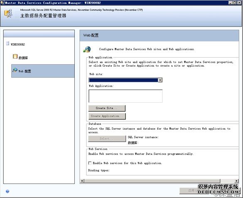The width and height of the screenshot is (243, 198).
Task: Click the horizontal scrollbar thumb
Action: point(152,181)
